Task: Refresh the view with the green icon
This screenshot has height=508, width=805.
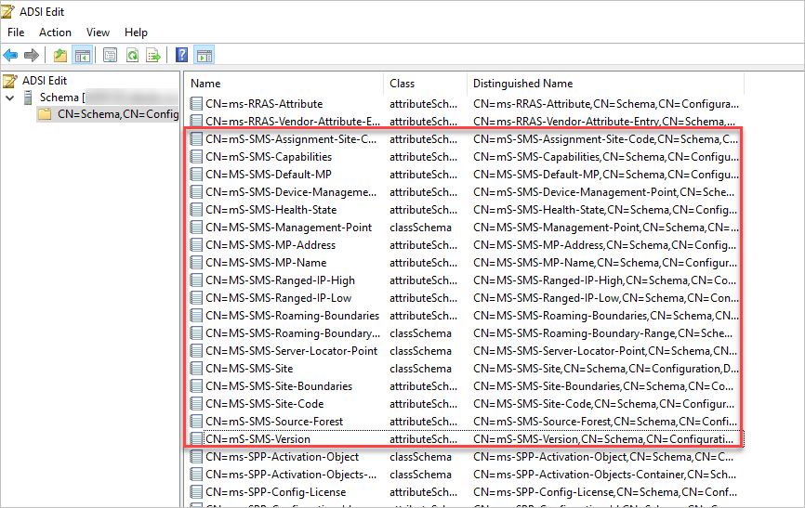Action: point(132,55)
